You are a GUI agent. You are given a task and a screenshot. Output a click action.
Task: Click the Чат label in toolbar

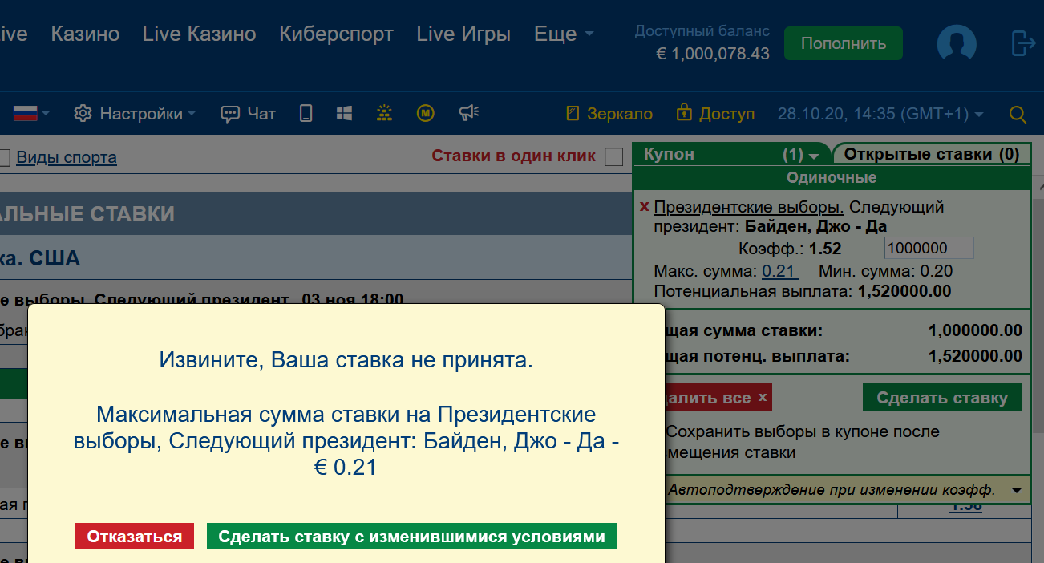tap(261, 114)
